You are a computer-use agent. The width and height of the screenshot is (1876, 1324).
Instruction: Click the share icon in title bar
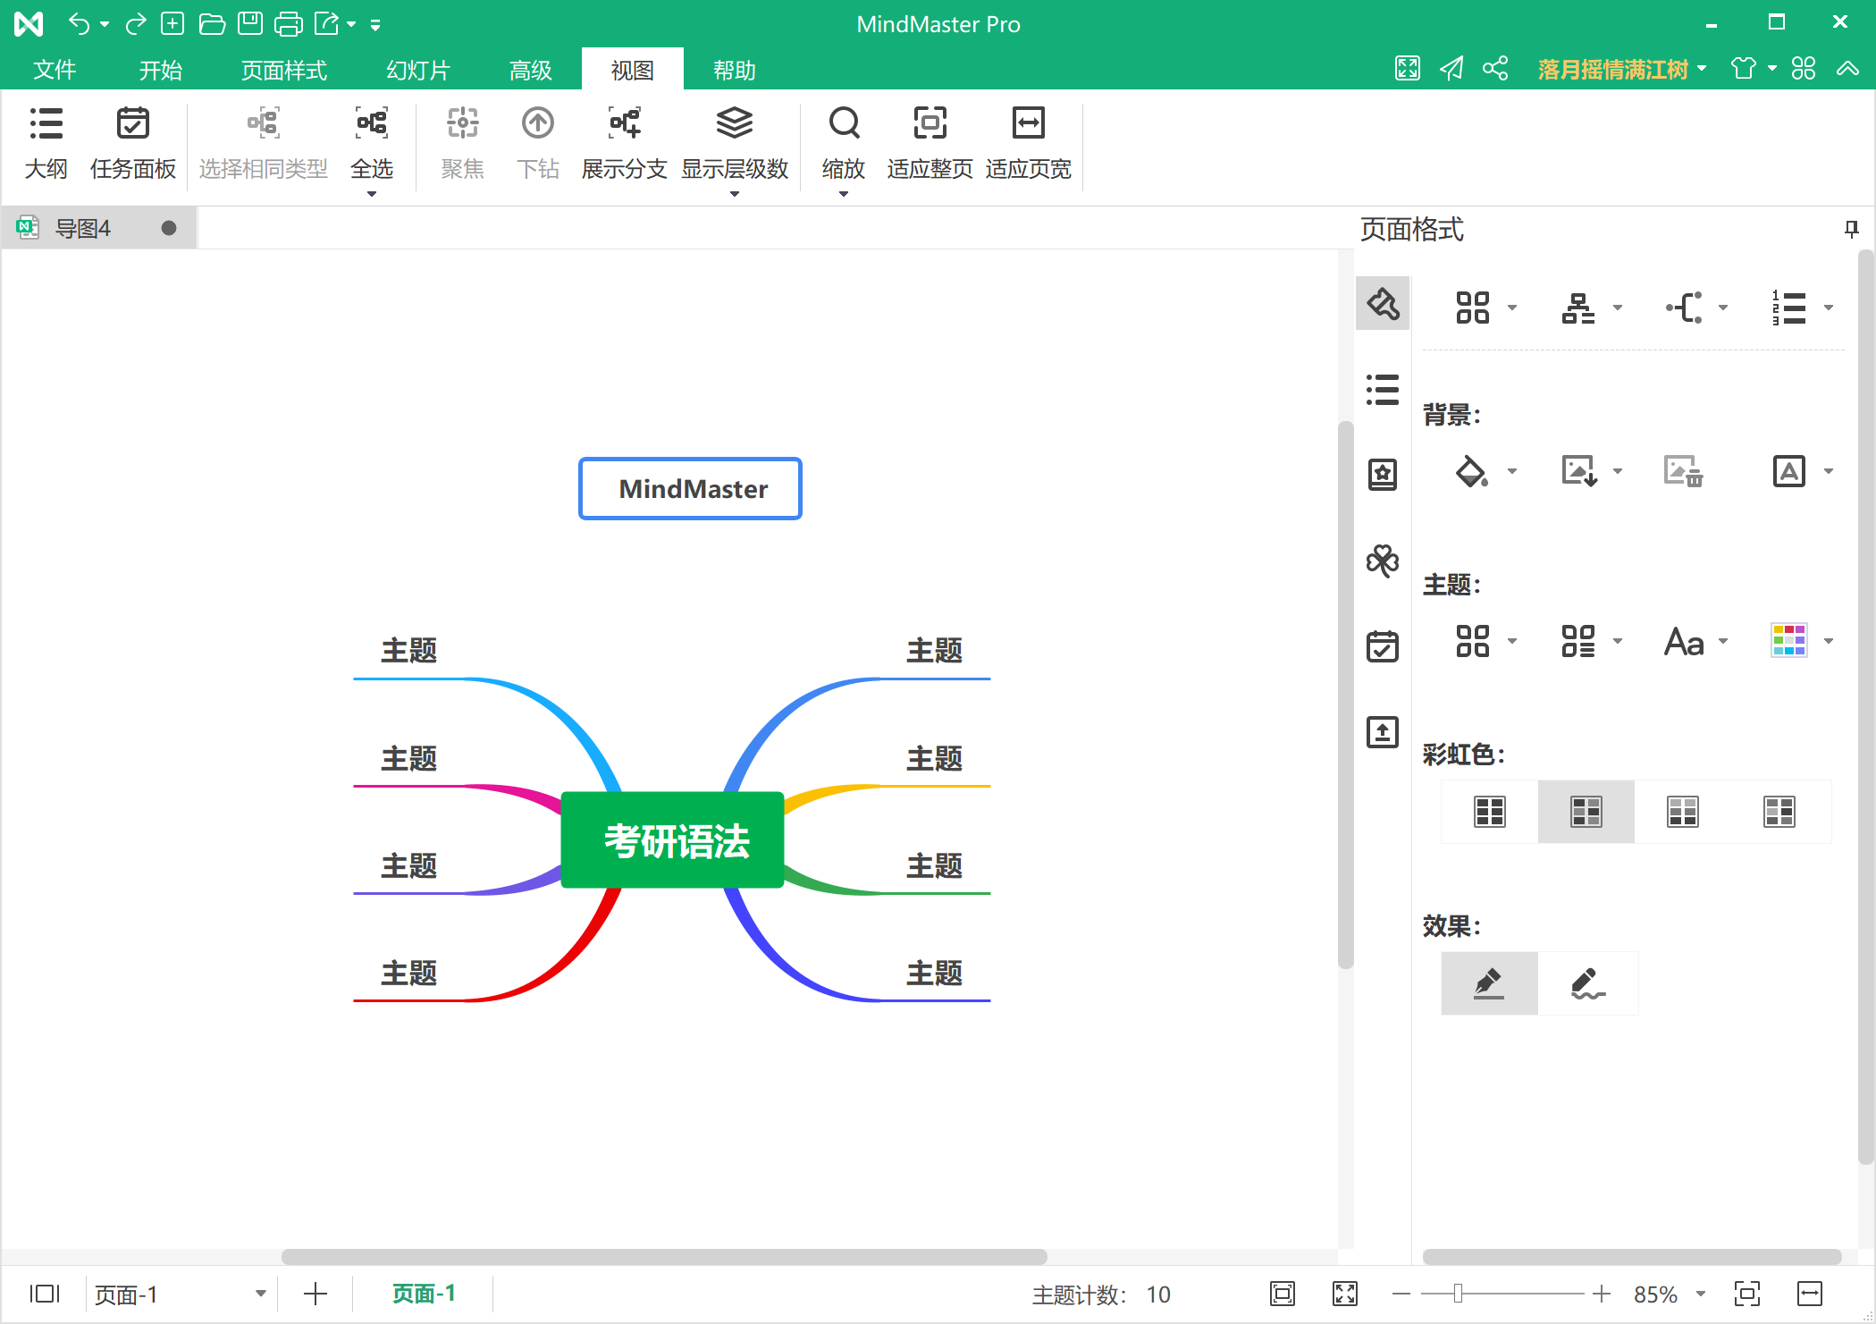point(1495,69)
